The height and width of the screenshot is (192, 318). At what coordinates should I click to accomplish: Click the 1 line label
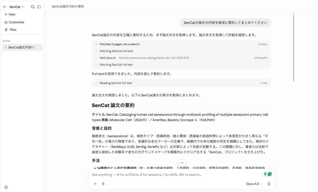click(x=264, y=83)
